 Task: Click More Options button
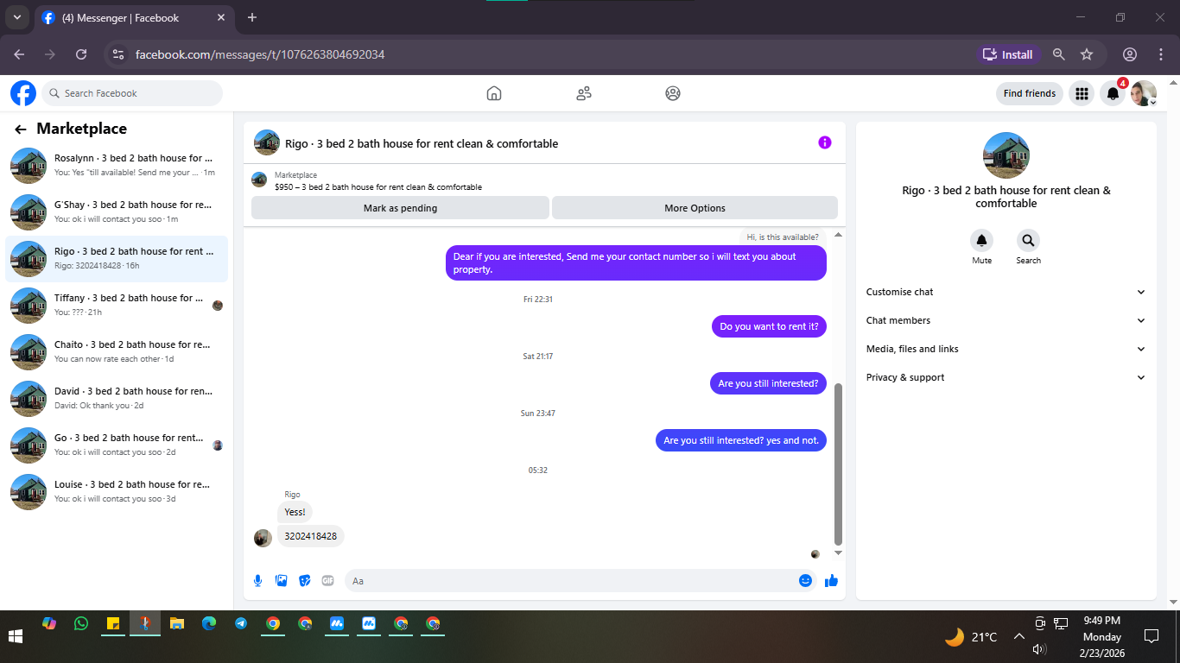point(695,208)
